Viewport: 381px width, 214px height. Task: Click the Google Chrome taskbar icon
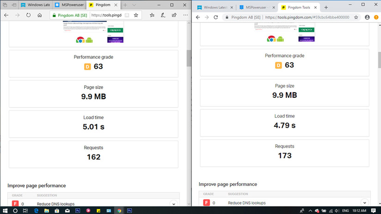tap(119, 211)
